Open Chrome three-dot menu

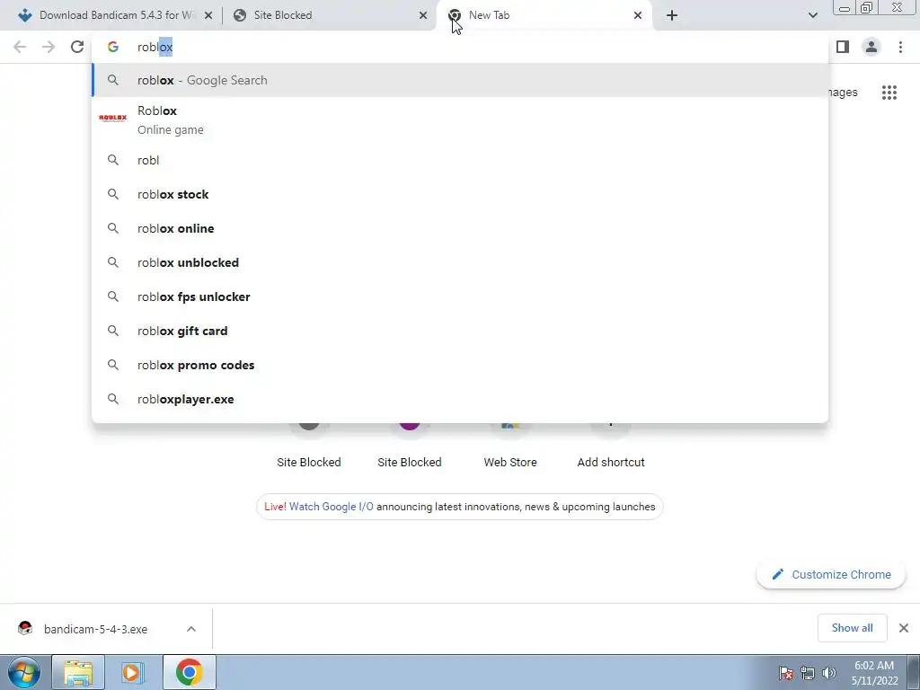900,47
